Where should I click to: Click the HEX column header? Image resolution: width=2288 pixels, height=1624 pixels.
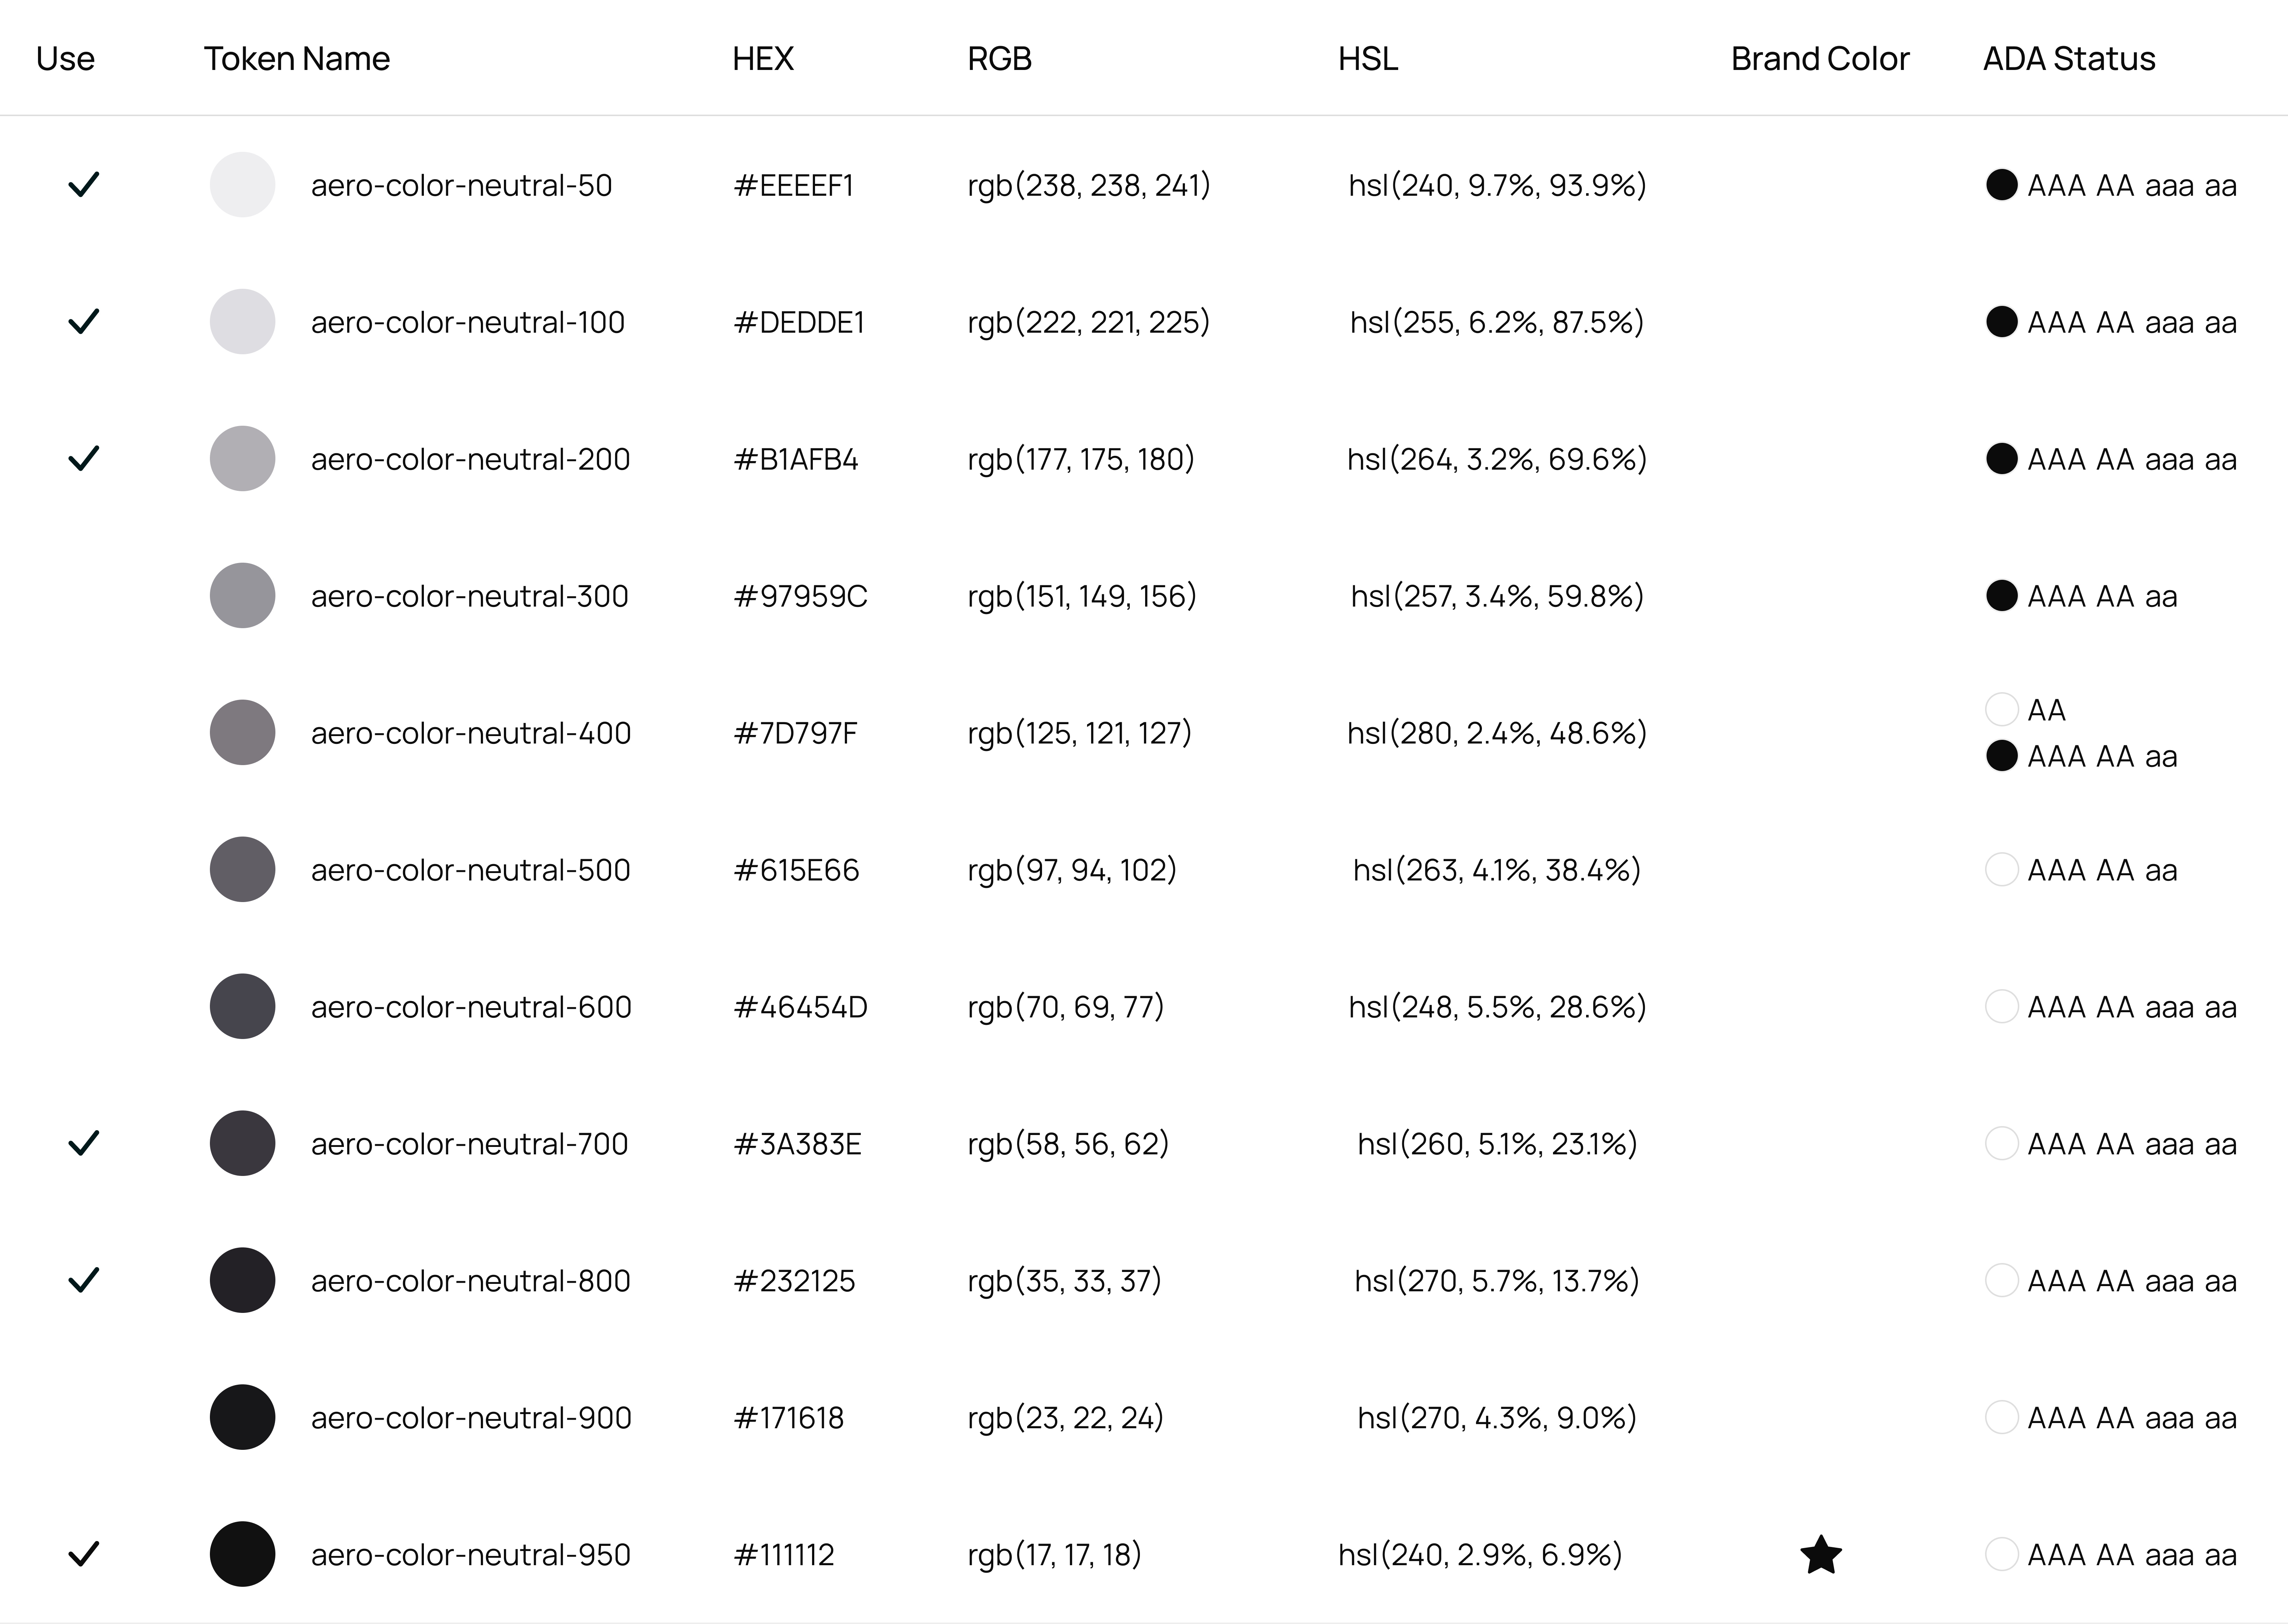tap(763, 59)
